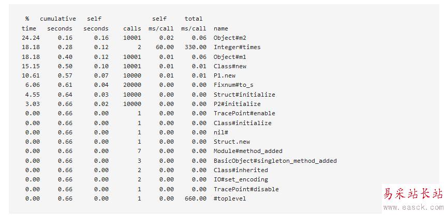Image resolution: width=444 pixels, height=215 pixels.
Task: Open the www.easck.com watermark link
Action: (x=411, y=207)
